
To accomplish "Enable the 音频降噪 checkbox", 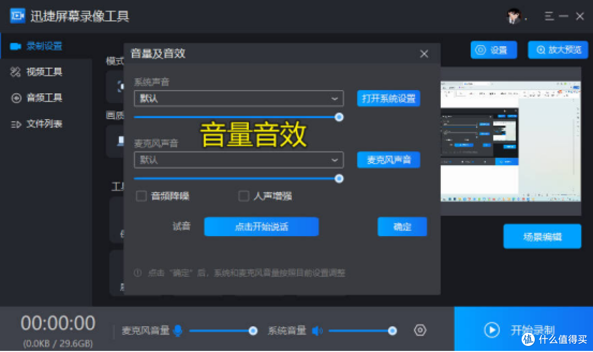I will 141,196.
